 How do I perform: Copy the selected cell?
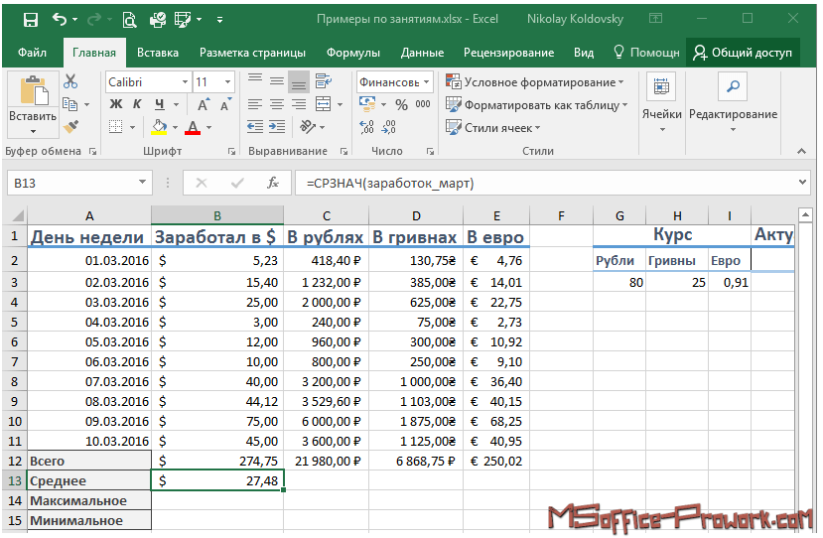[x=69, y=104]
